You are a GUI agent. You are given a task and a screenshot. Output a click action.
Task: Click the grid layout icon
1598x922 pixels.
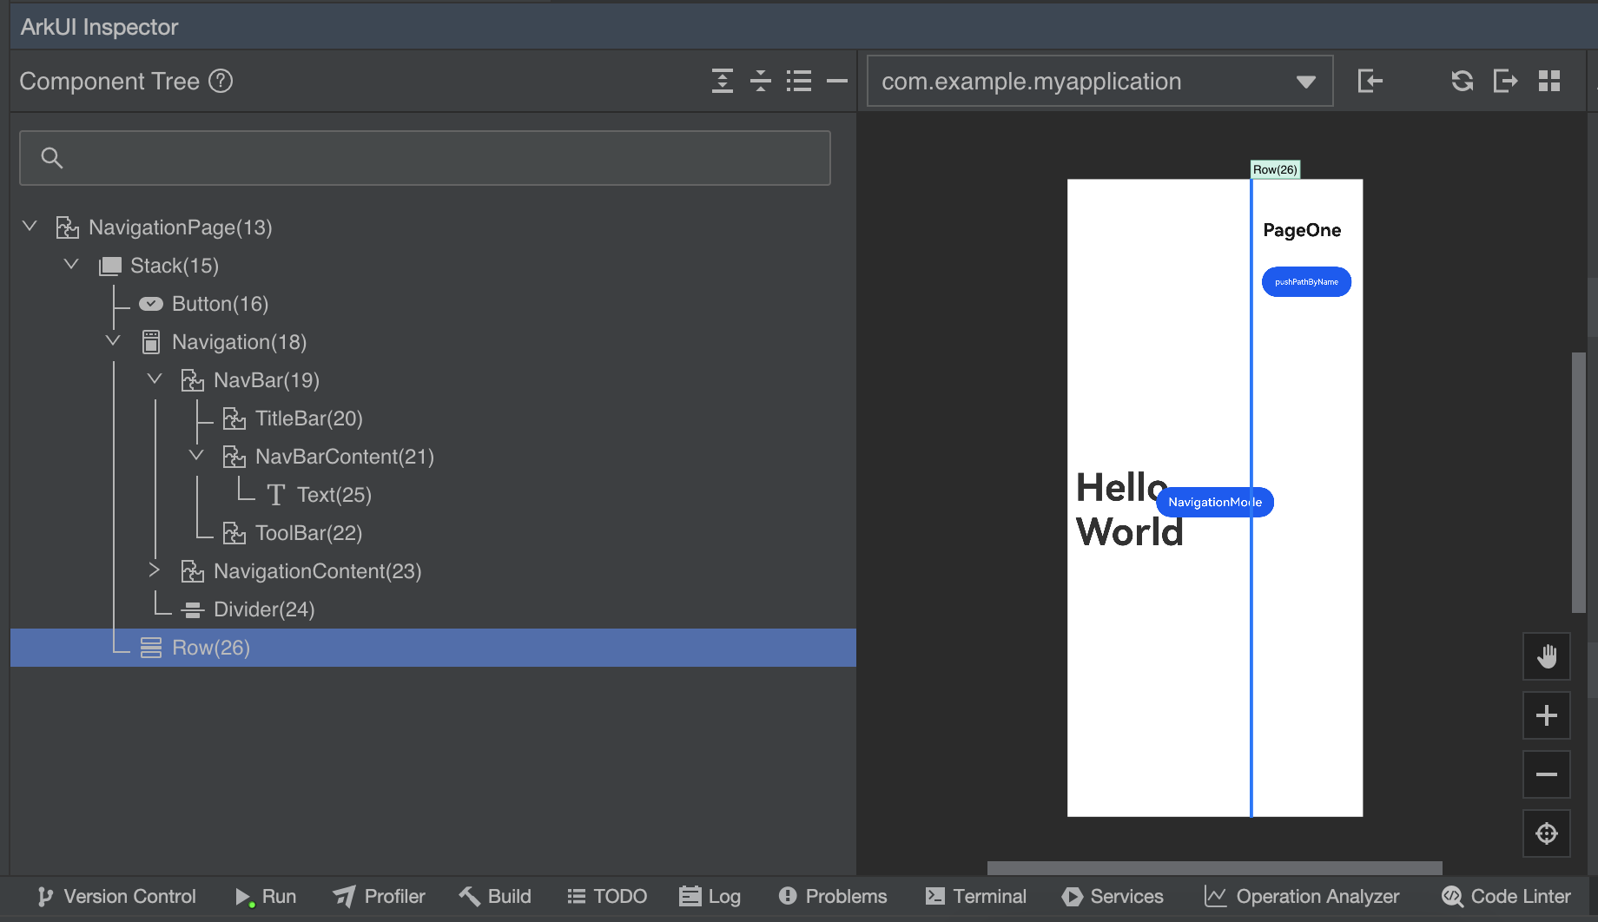(x=1549, y=81)
